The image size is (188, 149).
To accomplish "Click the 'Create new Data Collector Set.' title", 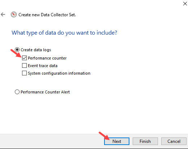I will pos(47,15).
